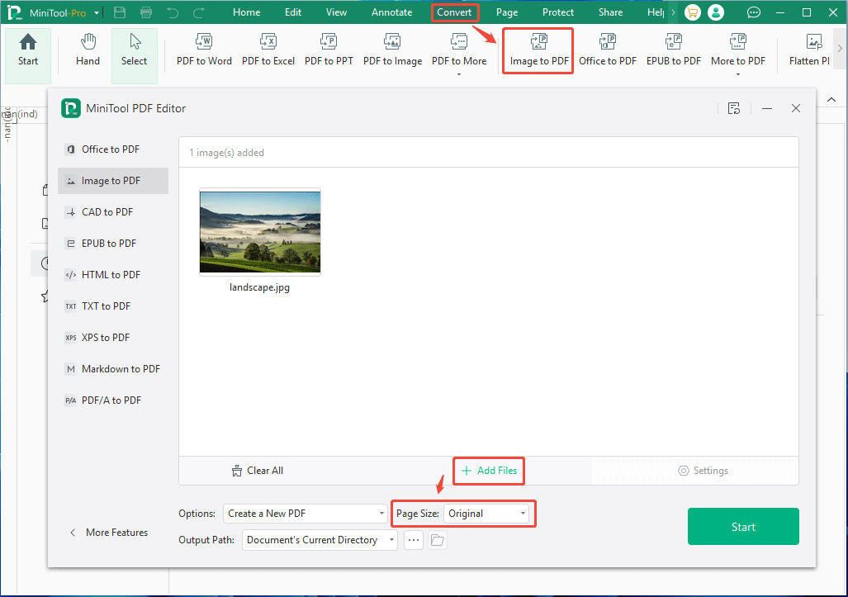Viewport: 848px width, 597px height.
Task: Open the task list icon in dialog header
Action: point(734,108)
